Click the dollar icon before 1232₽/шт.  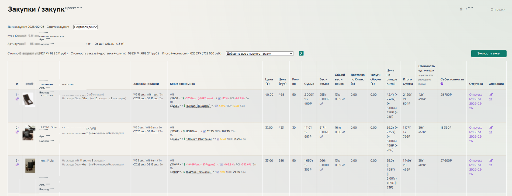click(x=184, y=131)
